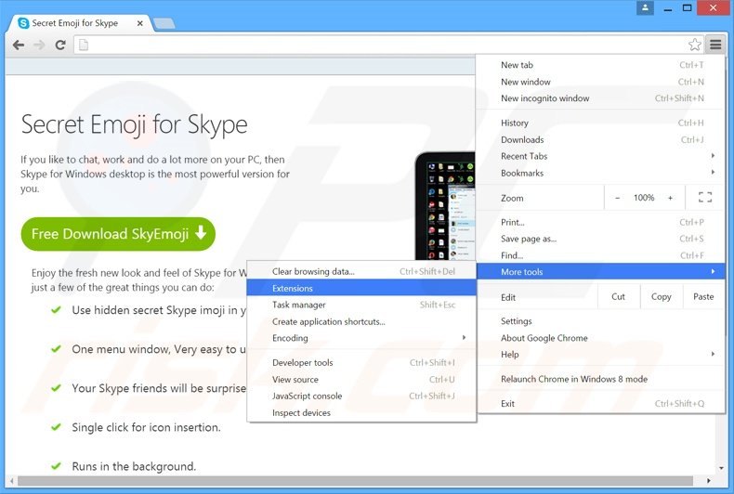
Task: Select Inspect devices in submenu
Action: click(x=361, y=413)
